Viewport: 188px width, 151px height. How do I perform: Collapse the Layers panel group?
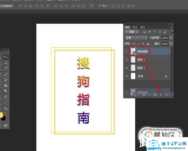pyautogui.click(x=169, y=24)
